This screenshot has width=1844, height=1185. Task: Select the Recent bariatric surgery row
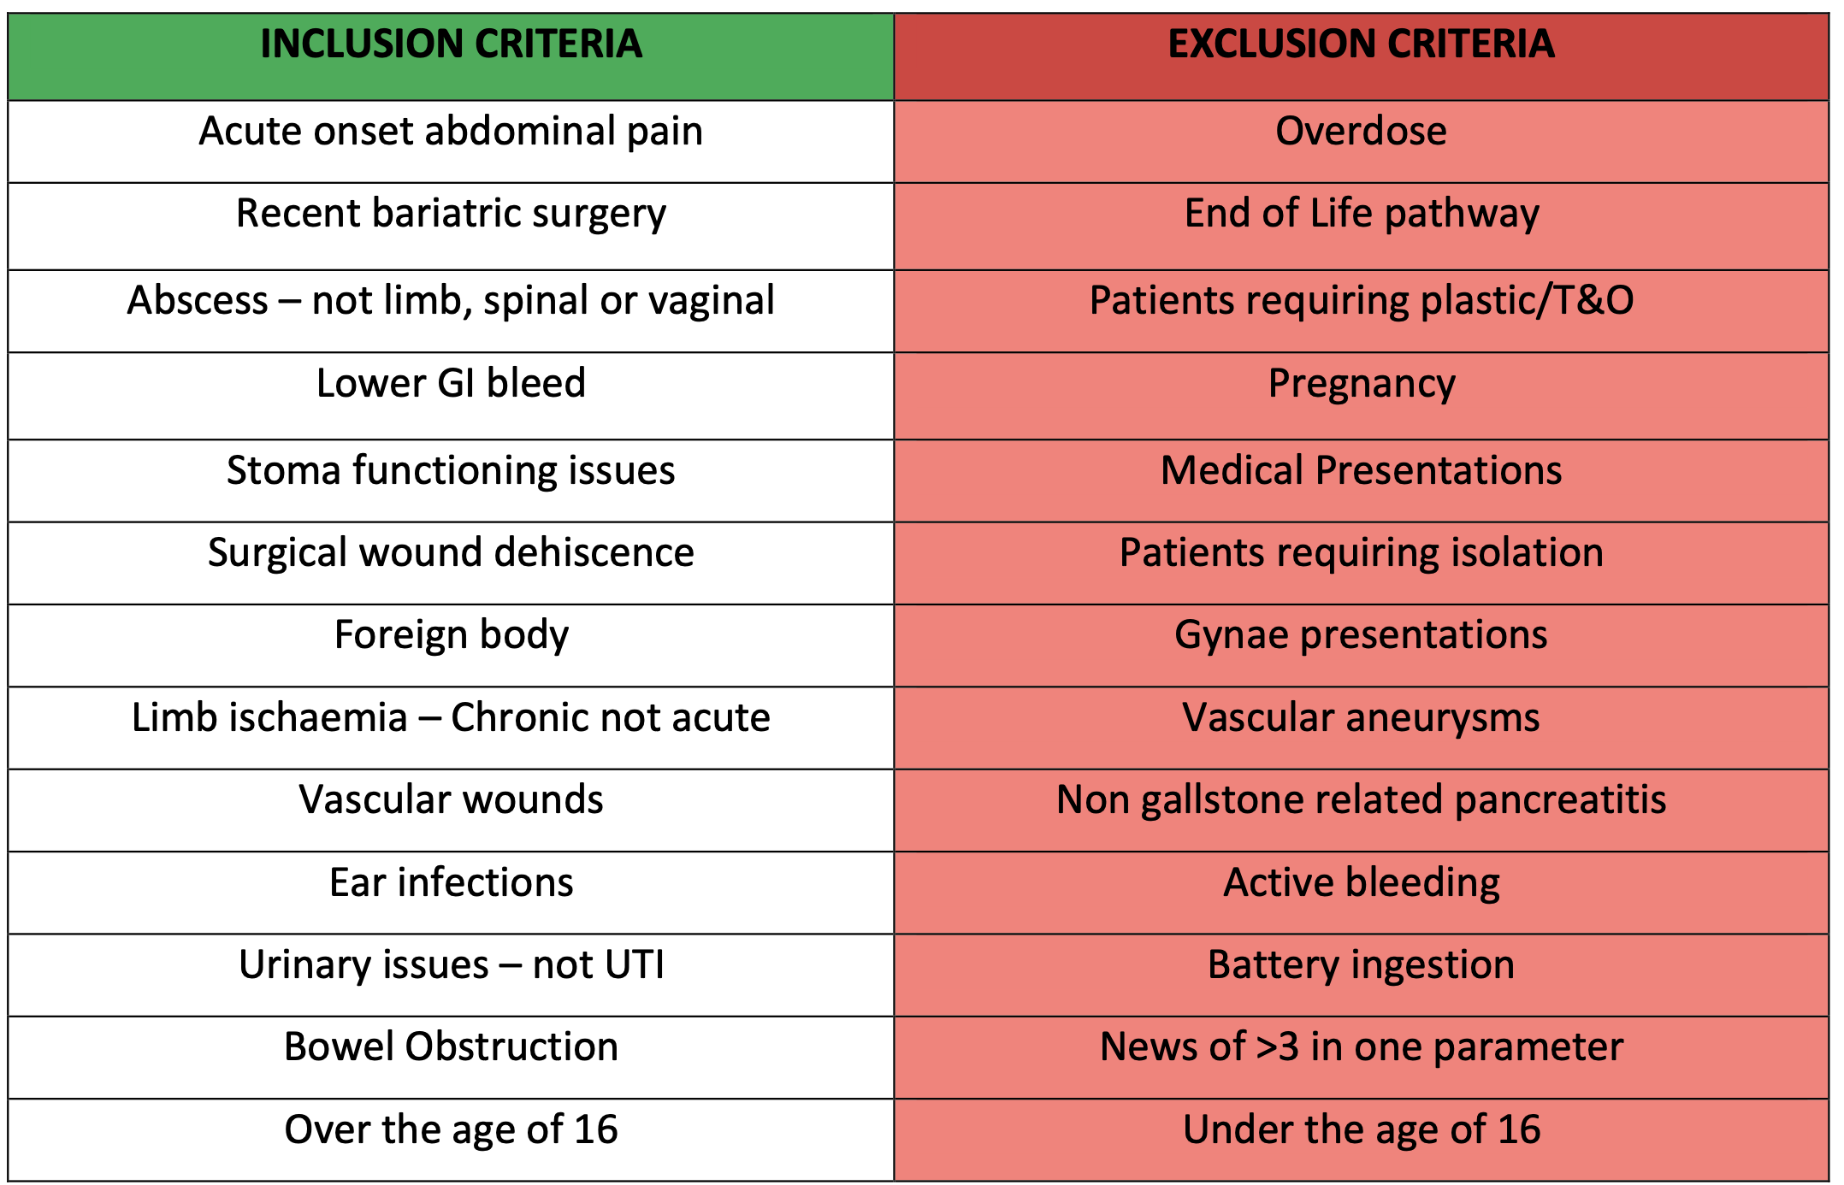click(451, 214)
